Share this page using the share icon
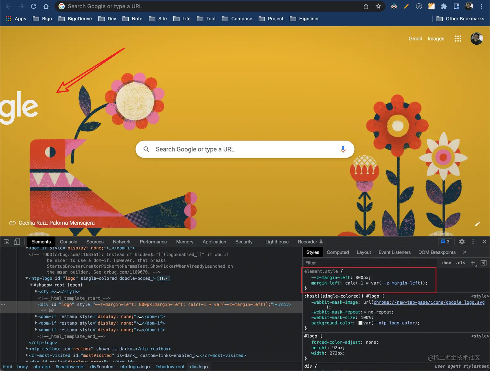 coord(366,6)
